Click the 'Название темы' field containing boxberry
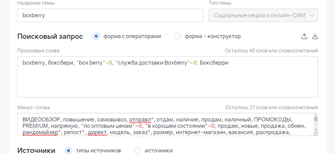335x154 pixels. point(110,15)
